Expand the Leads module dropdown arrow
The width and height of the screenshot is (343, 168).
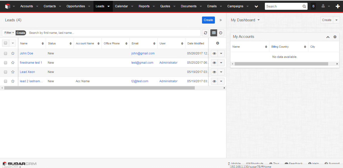[x=109, y=7]
